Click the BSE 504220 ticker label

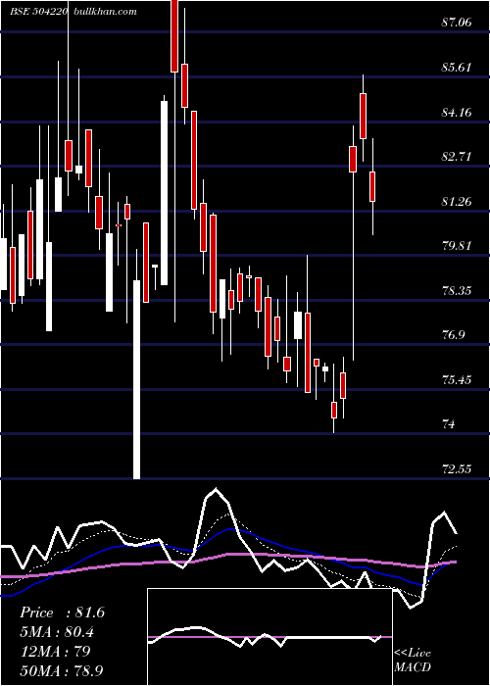[38, 11]
